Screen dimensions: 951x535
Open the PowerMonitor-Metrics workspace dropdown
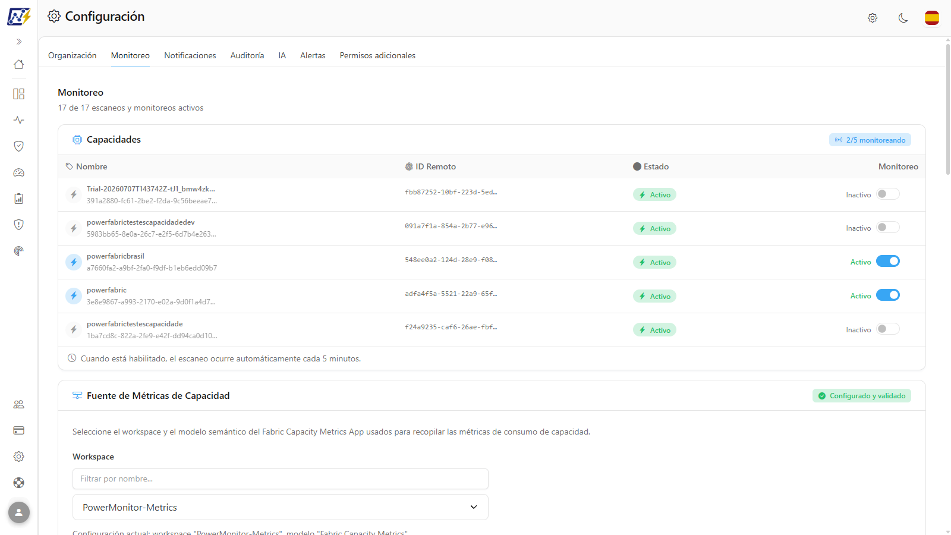click(281, 507)
